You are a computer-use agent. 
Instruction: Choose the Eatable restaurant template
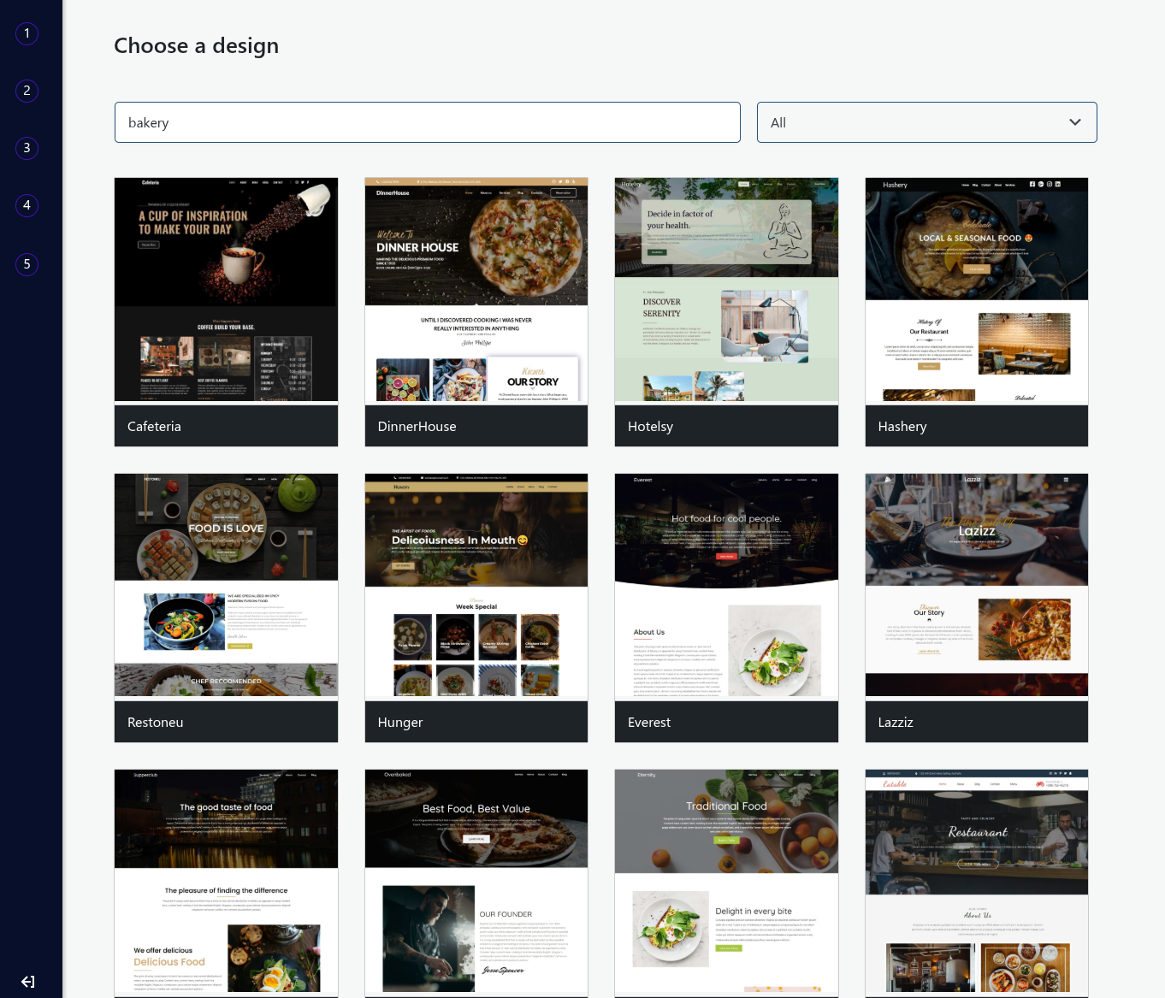(976, 881)
